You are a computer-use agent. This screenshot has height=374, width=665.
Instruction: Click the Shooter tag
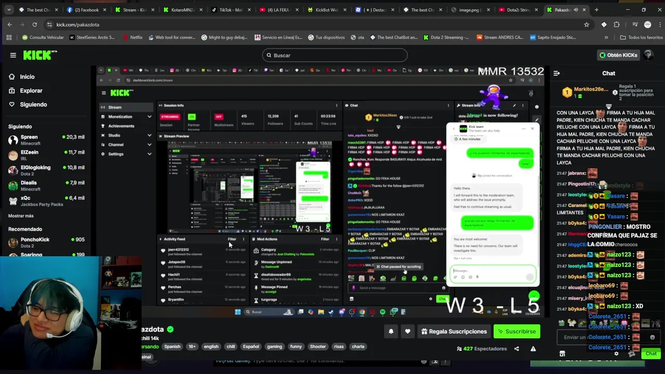318,346
